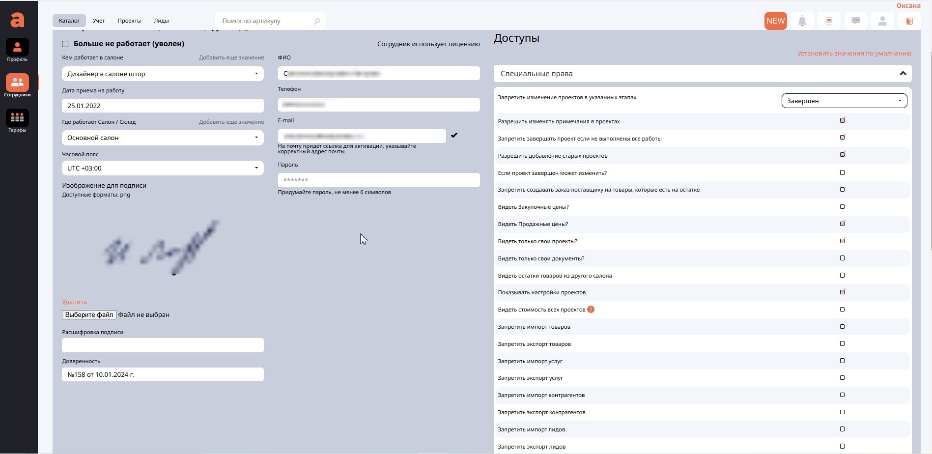The width and height of the screenshot is (932, 454).
Task: Switch to the Проекты tab
Action: 129,21
